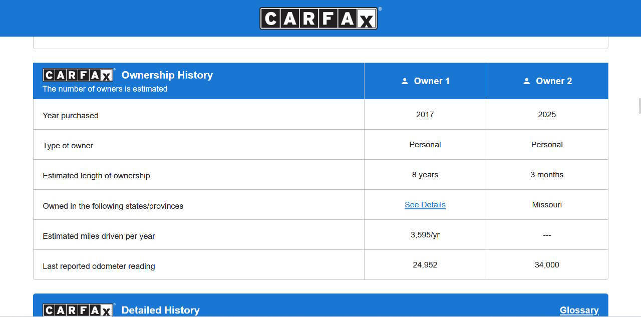Click Owner 2's Missouri state value
This screenshot has width=641, height=317.
coord(547,205)
